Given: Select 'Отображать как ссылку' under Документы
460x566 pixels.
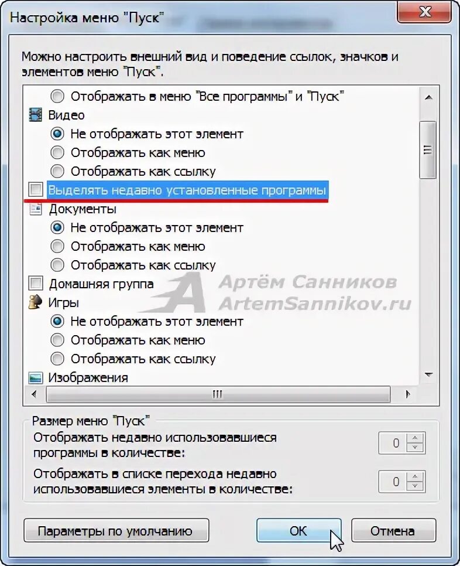Looking at the screenshot, I should (x=57, y=265).
